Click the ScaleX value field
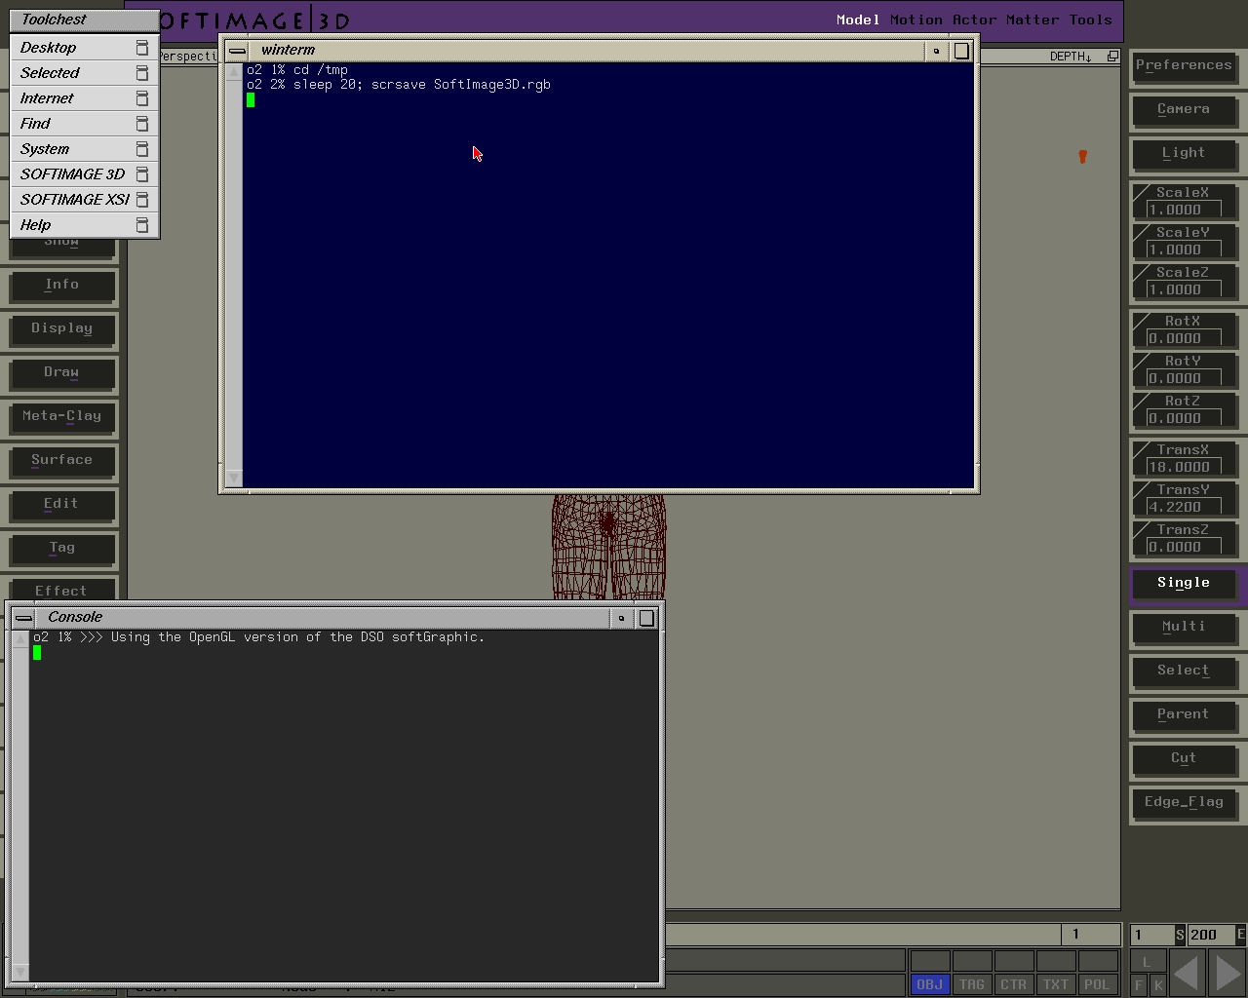Image resolution: width=1248 pixels, height=998 pixels. pyautogui.click(x=1186, y=210)
